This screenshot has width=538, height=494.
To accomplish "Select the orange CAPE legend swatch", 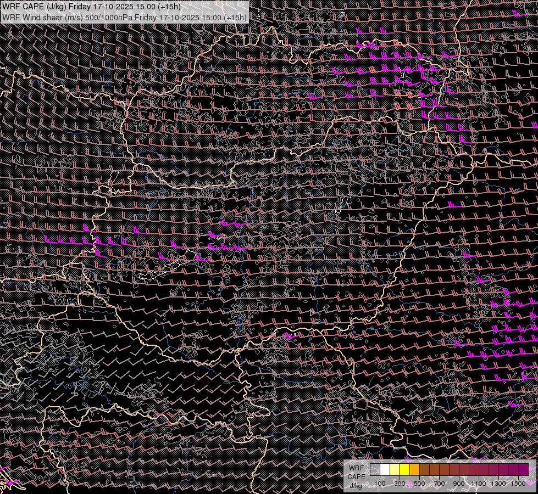I will [x=414, y=470].
